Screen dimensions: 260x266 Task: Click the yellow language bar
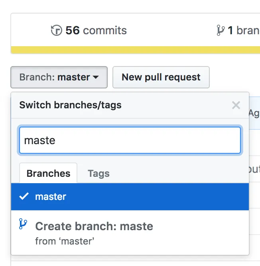point(136,50)
